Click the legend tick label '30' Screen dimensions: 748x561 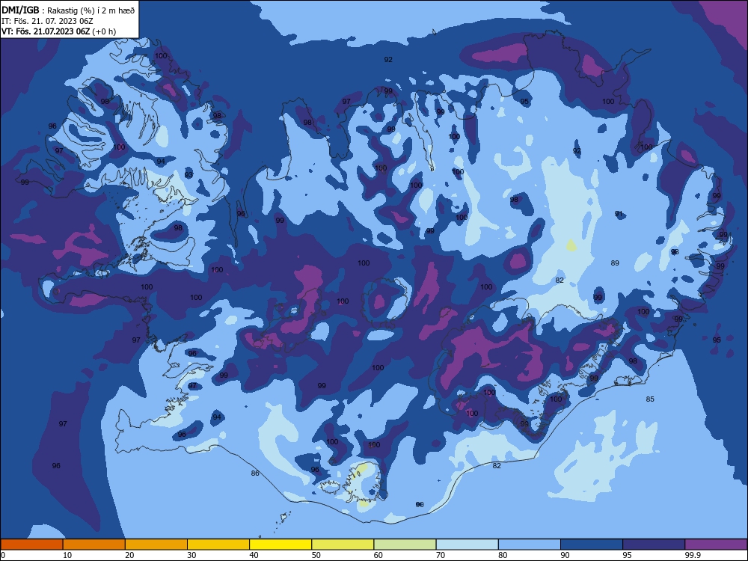tap(191, 555)
